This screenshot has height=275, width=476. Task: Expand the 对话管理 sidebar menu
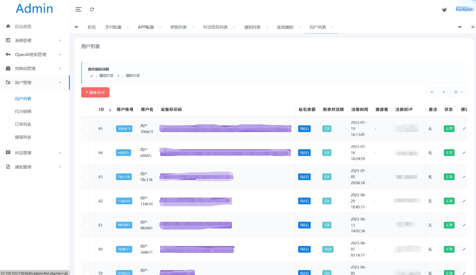tap(34, 153)
